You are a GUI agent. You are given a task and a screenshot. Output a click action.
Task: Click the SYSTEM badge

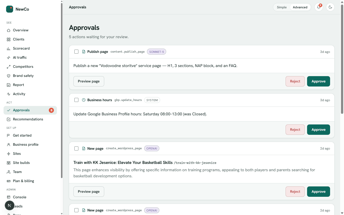coord(152,100)
